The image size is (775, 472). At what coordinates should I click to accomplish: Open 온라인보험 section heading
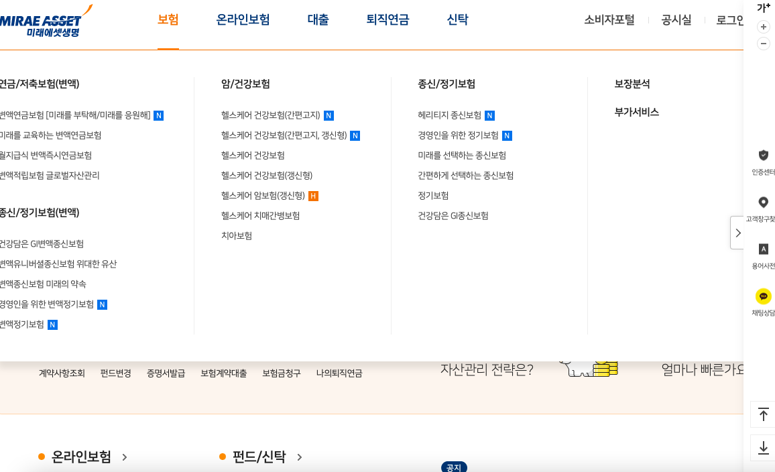tap(82, 457)
